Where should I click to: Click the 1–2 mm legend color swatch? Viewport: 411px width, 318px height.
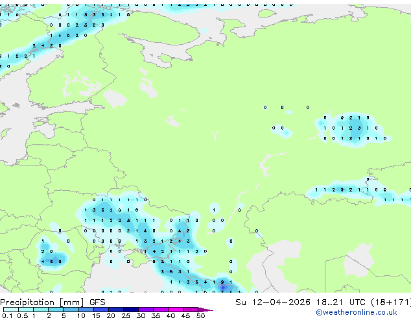pyautogui.click(x=41, y=310)
